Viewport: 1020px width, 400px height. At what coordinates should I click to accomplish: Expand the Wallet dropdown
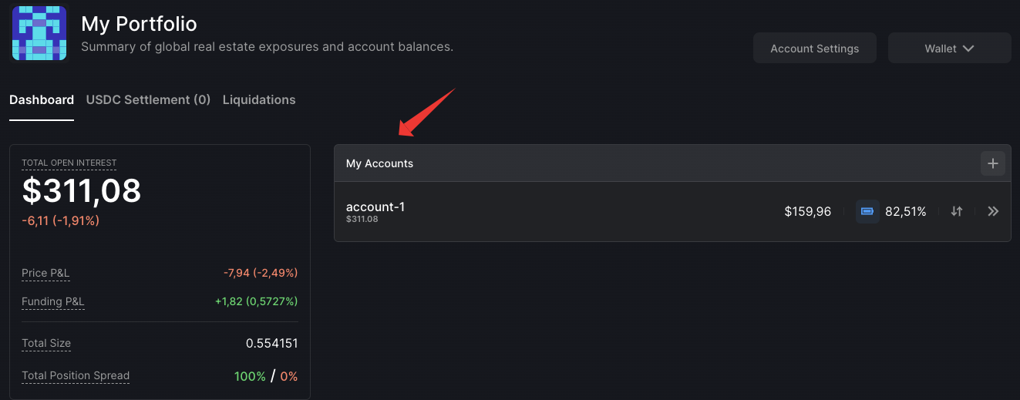pos(949,48)
